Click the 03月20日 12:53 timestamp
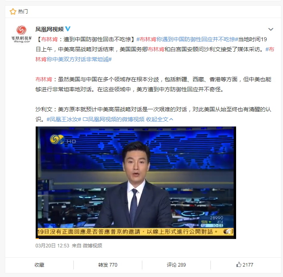 (x=53, y=246)
